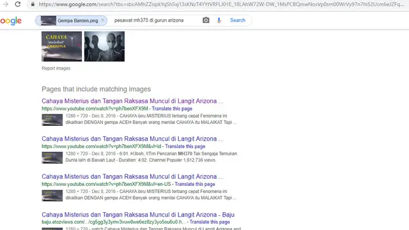Translate the baju.atozviews.com result page
The image size is (409, 230).
point(210,222)
